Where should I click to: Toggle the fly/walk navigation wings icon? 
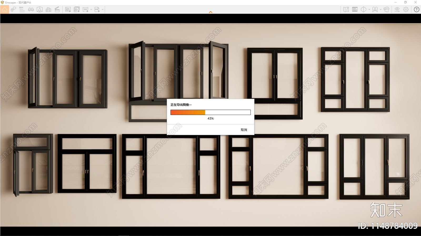(375, 9)
